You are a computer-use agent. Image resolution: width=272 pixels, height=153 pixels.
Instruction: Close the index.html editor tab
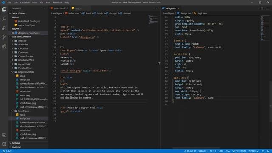click(x=67, y=8)
